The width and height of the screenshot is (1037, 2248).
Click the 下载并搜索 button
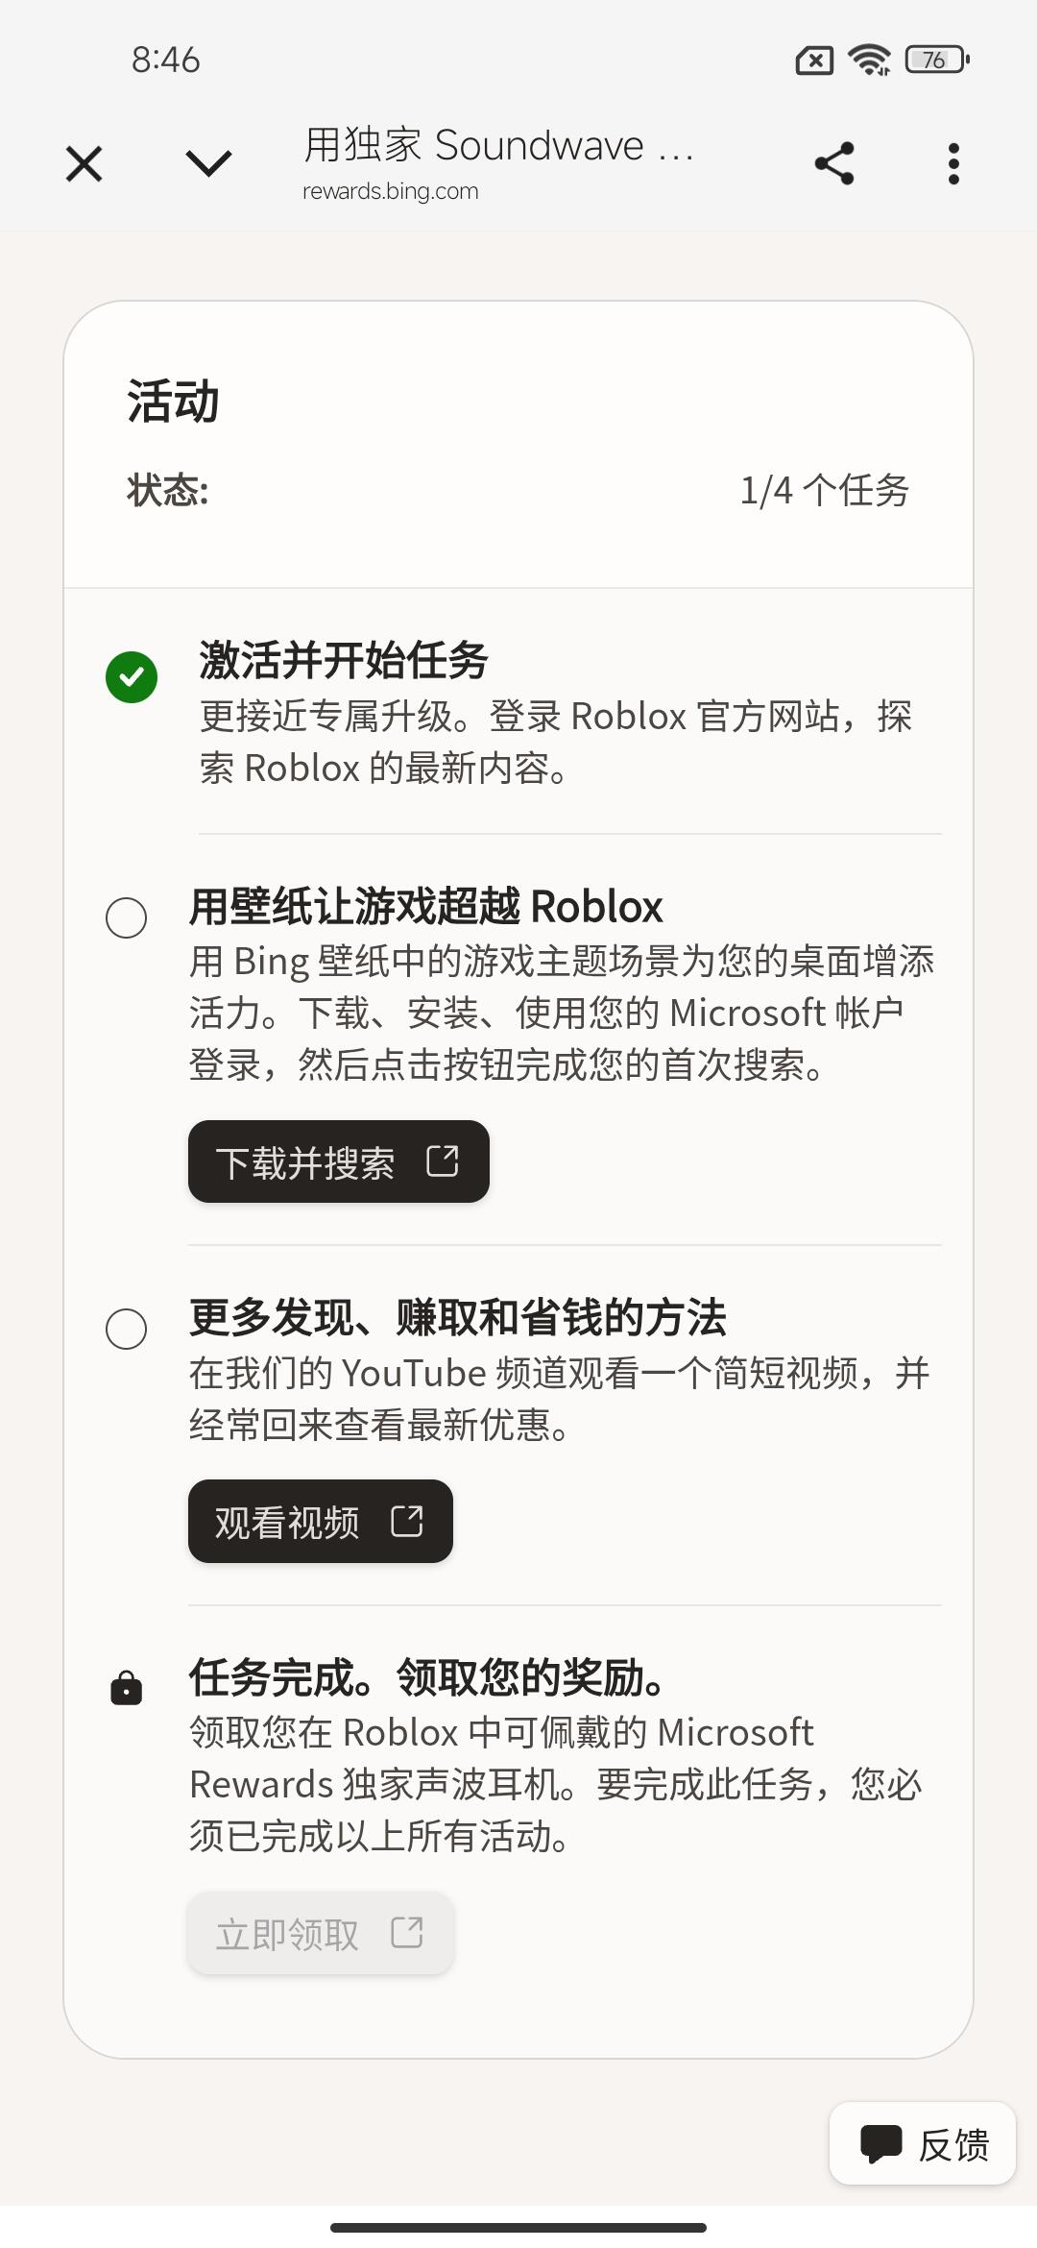click(339, 1161)
